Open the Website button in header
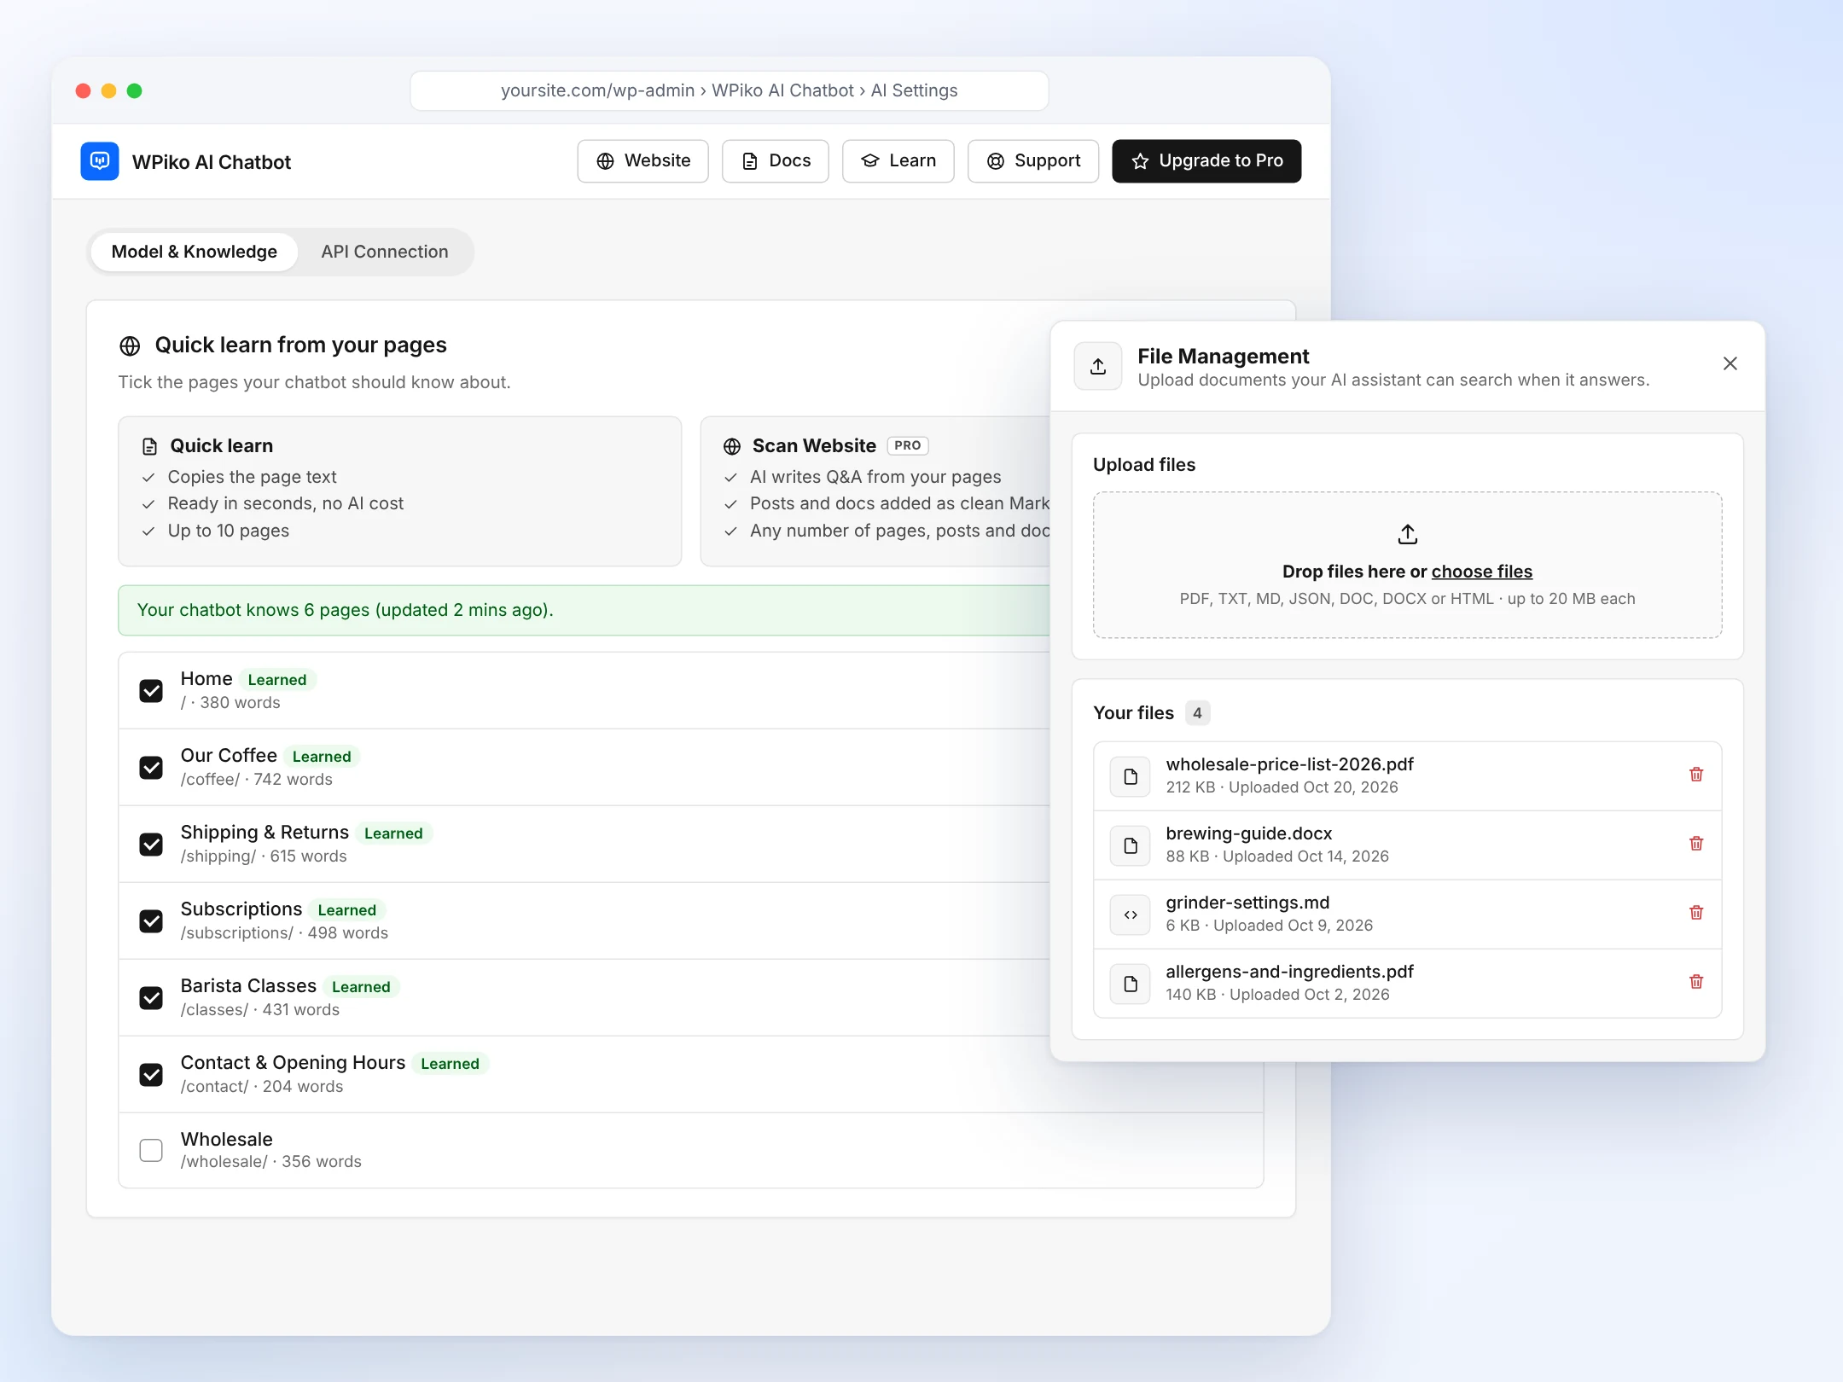The image size is (1843, 1382). [643, 161]
